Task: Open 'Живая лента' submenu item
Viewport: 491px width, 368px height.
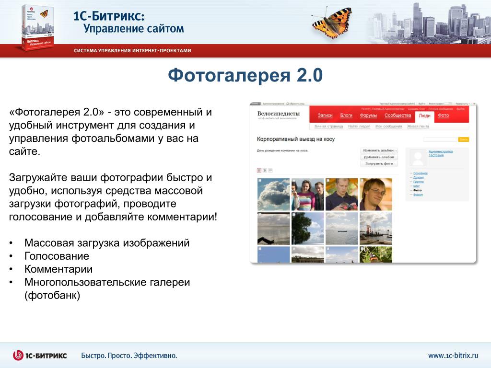Action: click(x=418, y=126)
